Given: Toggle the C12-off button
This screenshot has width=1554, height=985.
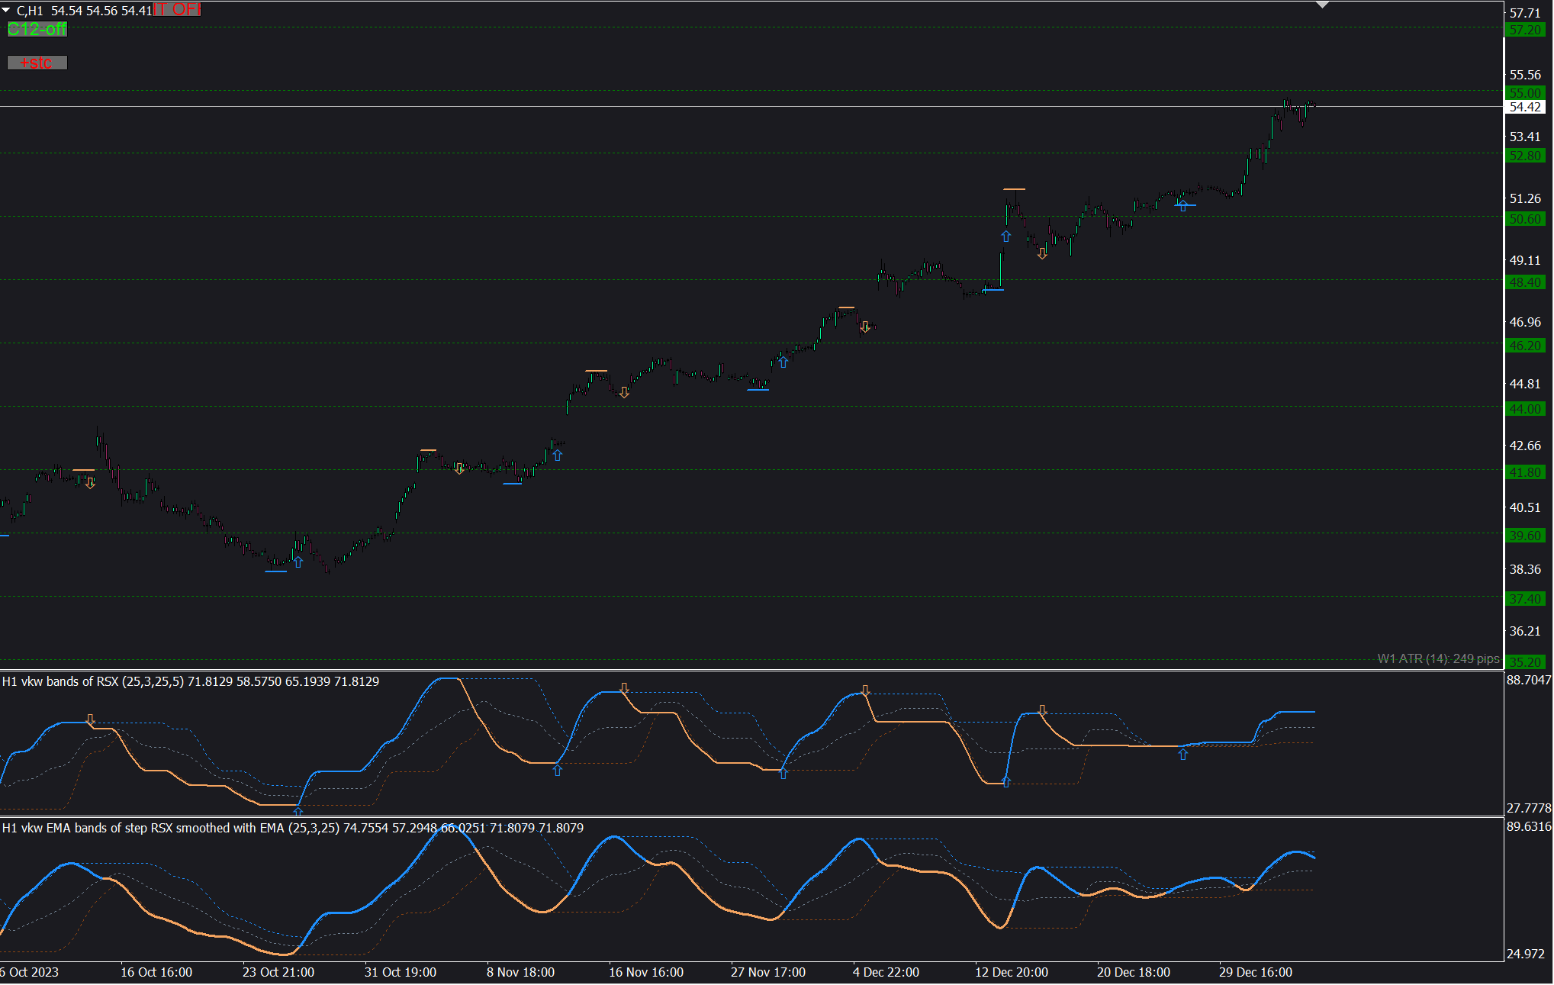Looking at the screenshot, I should [x=37, y=29].
